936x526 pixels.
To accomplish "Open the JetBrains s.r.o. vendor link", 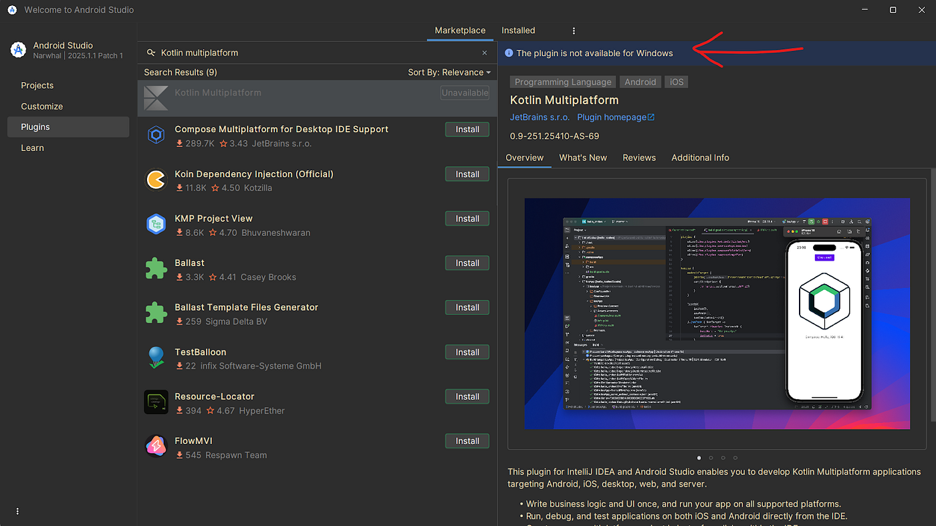I will coord(540,117).
